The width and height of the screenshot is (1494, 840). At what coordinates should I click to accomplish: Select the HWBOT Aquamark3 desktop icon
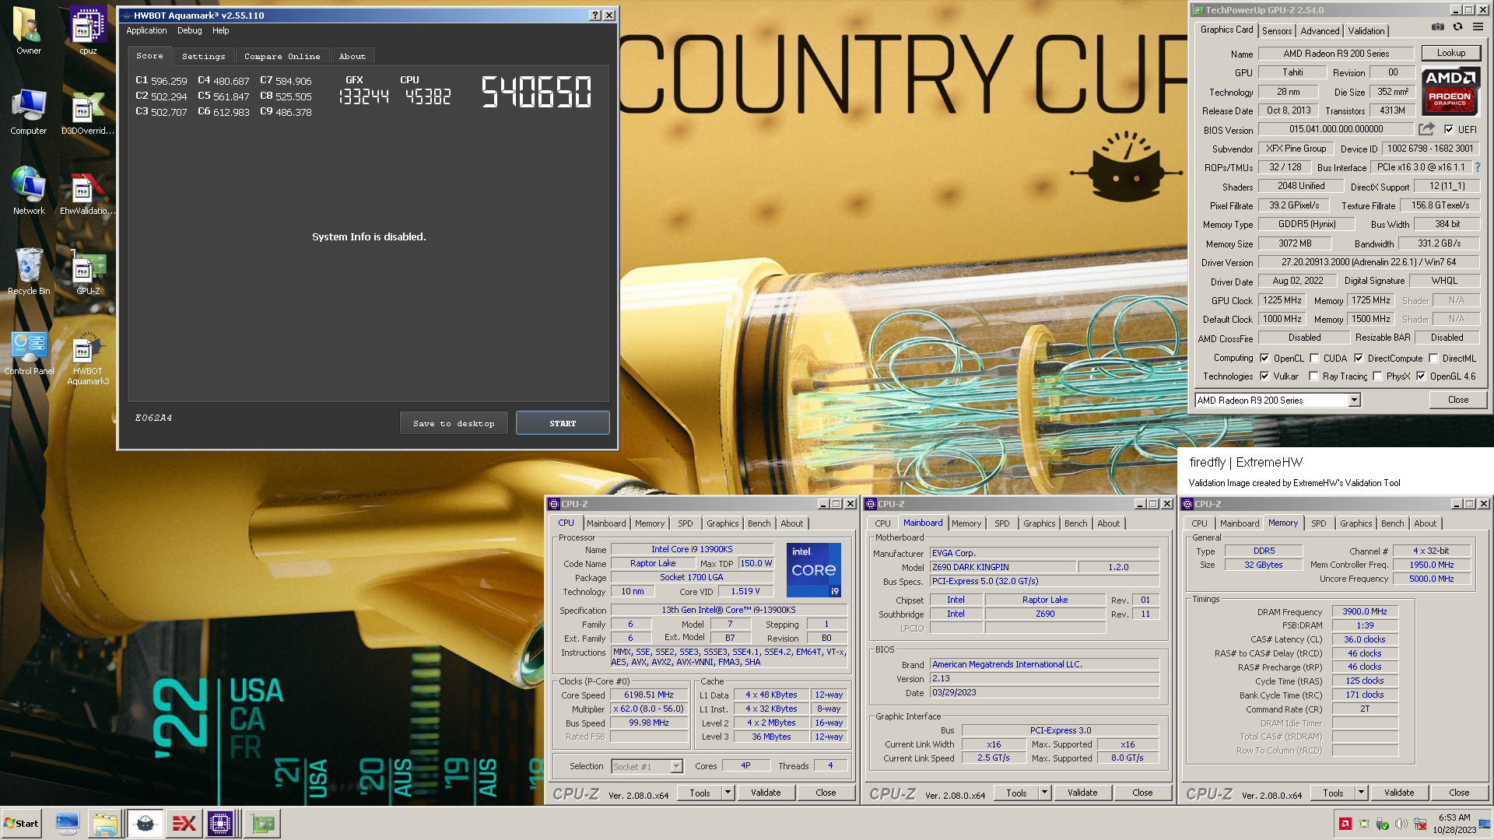88,358
